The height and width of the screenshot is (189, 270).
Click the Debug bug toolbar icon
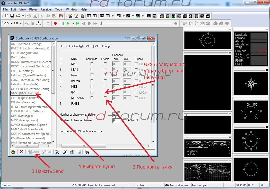pos(33,23)
